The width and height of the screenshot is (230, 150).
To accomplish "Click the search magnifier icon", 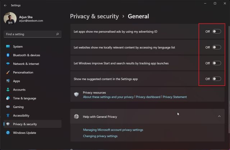I will [57, 34].
